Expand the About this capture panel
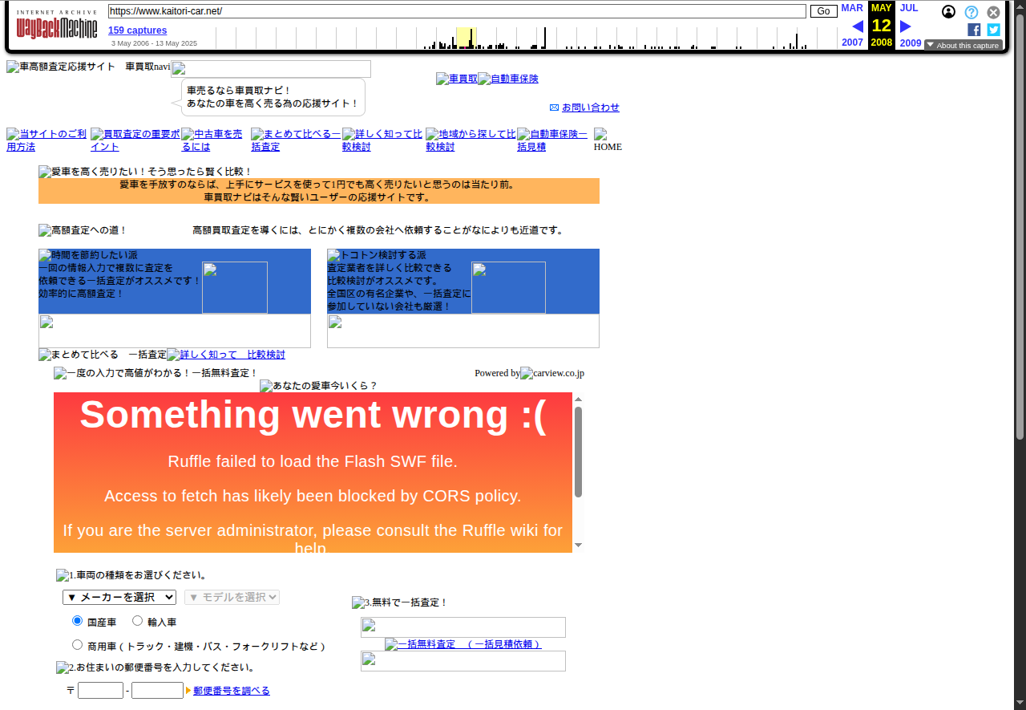Viewport: 1026px width, 710px height. (x=963, y=46)
